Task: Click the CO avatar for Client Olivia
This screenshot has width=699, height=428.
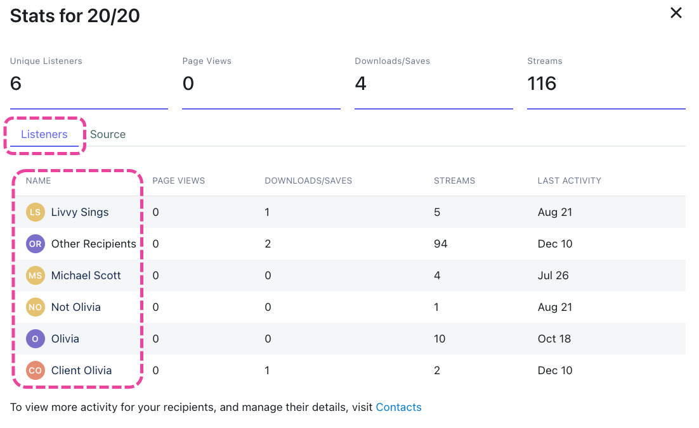Action: coord(36,370)
